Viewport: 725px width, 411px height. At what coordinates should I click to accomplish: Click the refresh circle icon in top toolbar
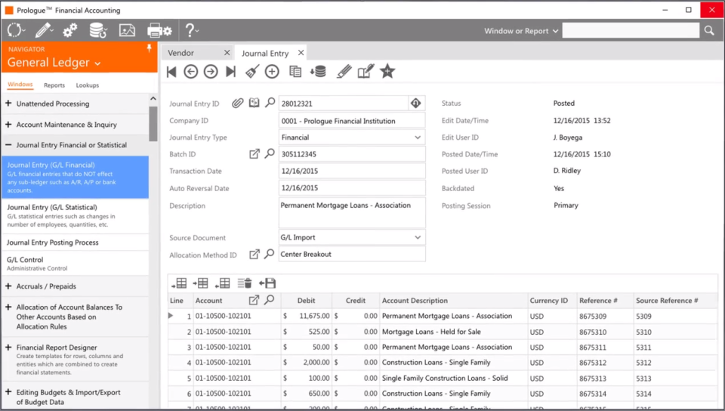coord(15,30)
